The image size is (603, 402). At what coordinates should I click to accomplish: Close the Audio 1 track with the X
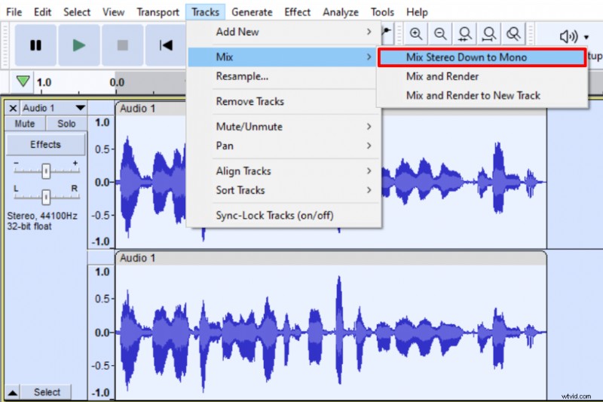tap(13, 108)
